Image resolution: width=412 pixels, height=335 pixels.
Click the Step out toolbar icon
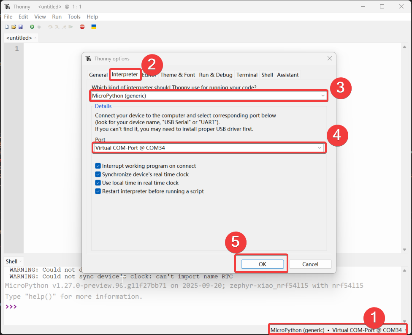click(64, 27)
